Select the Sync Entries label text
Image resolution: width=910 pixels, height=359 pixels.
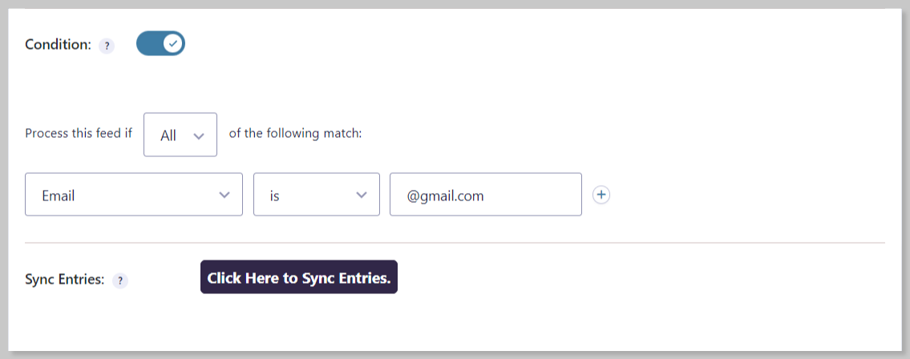pyautogui.click(x=64, y=280)
